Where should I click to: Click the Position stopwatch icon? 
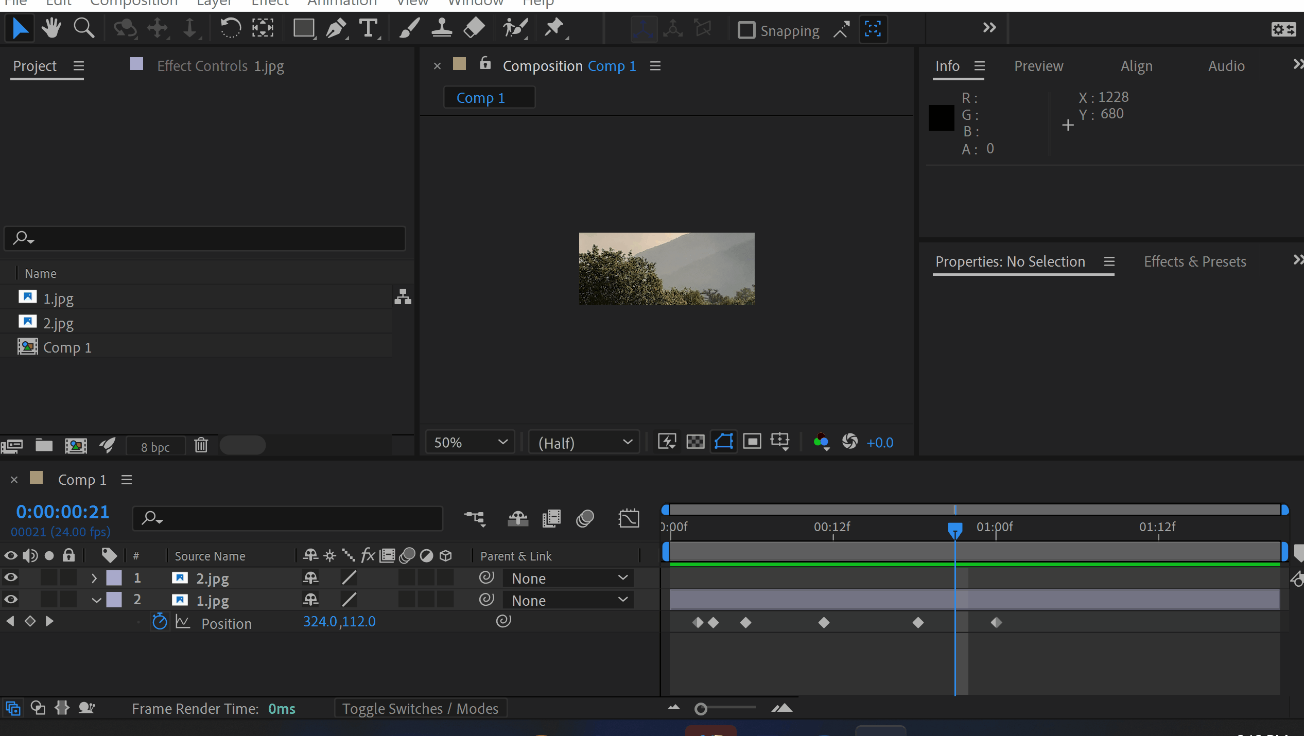pos(160,622)
